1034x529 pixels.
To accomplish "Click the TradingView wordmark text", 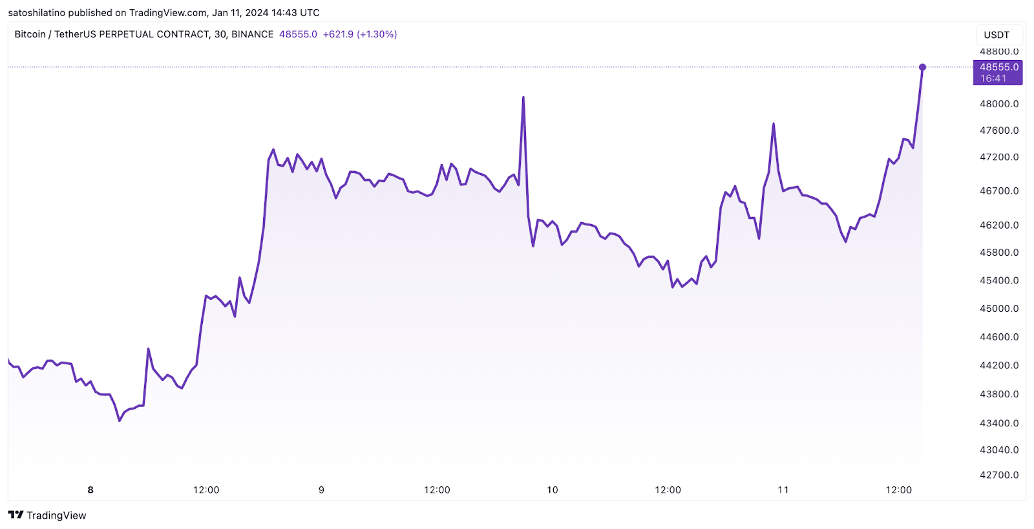I will click(56, 515).
